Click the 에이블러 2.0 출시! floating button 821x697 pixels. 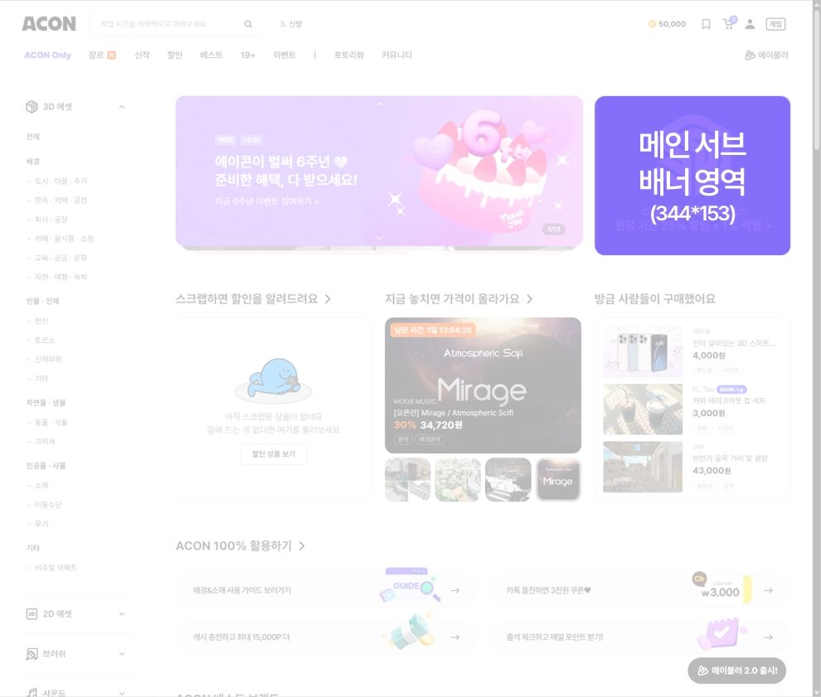736,670
